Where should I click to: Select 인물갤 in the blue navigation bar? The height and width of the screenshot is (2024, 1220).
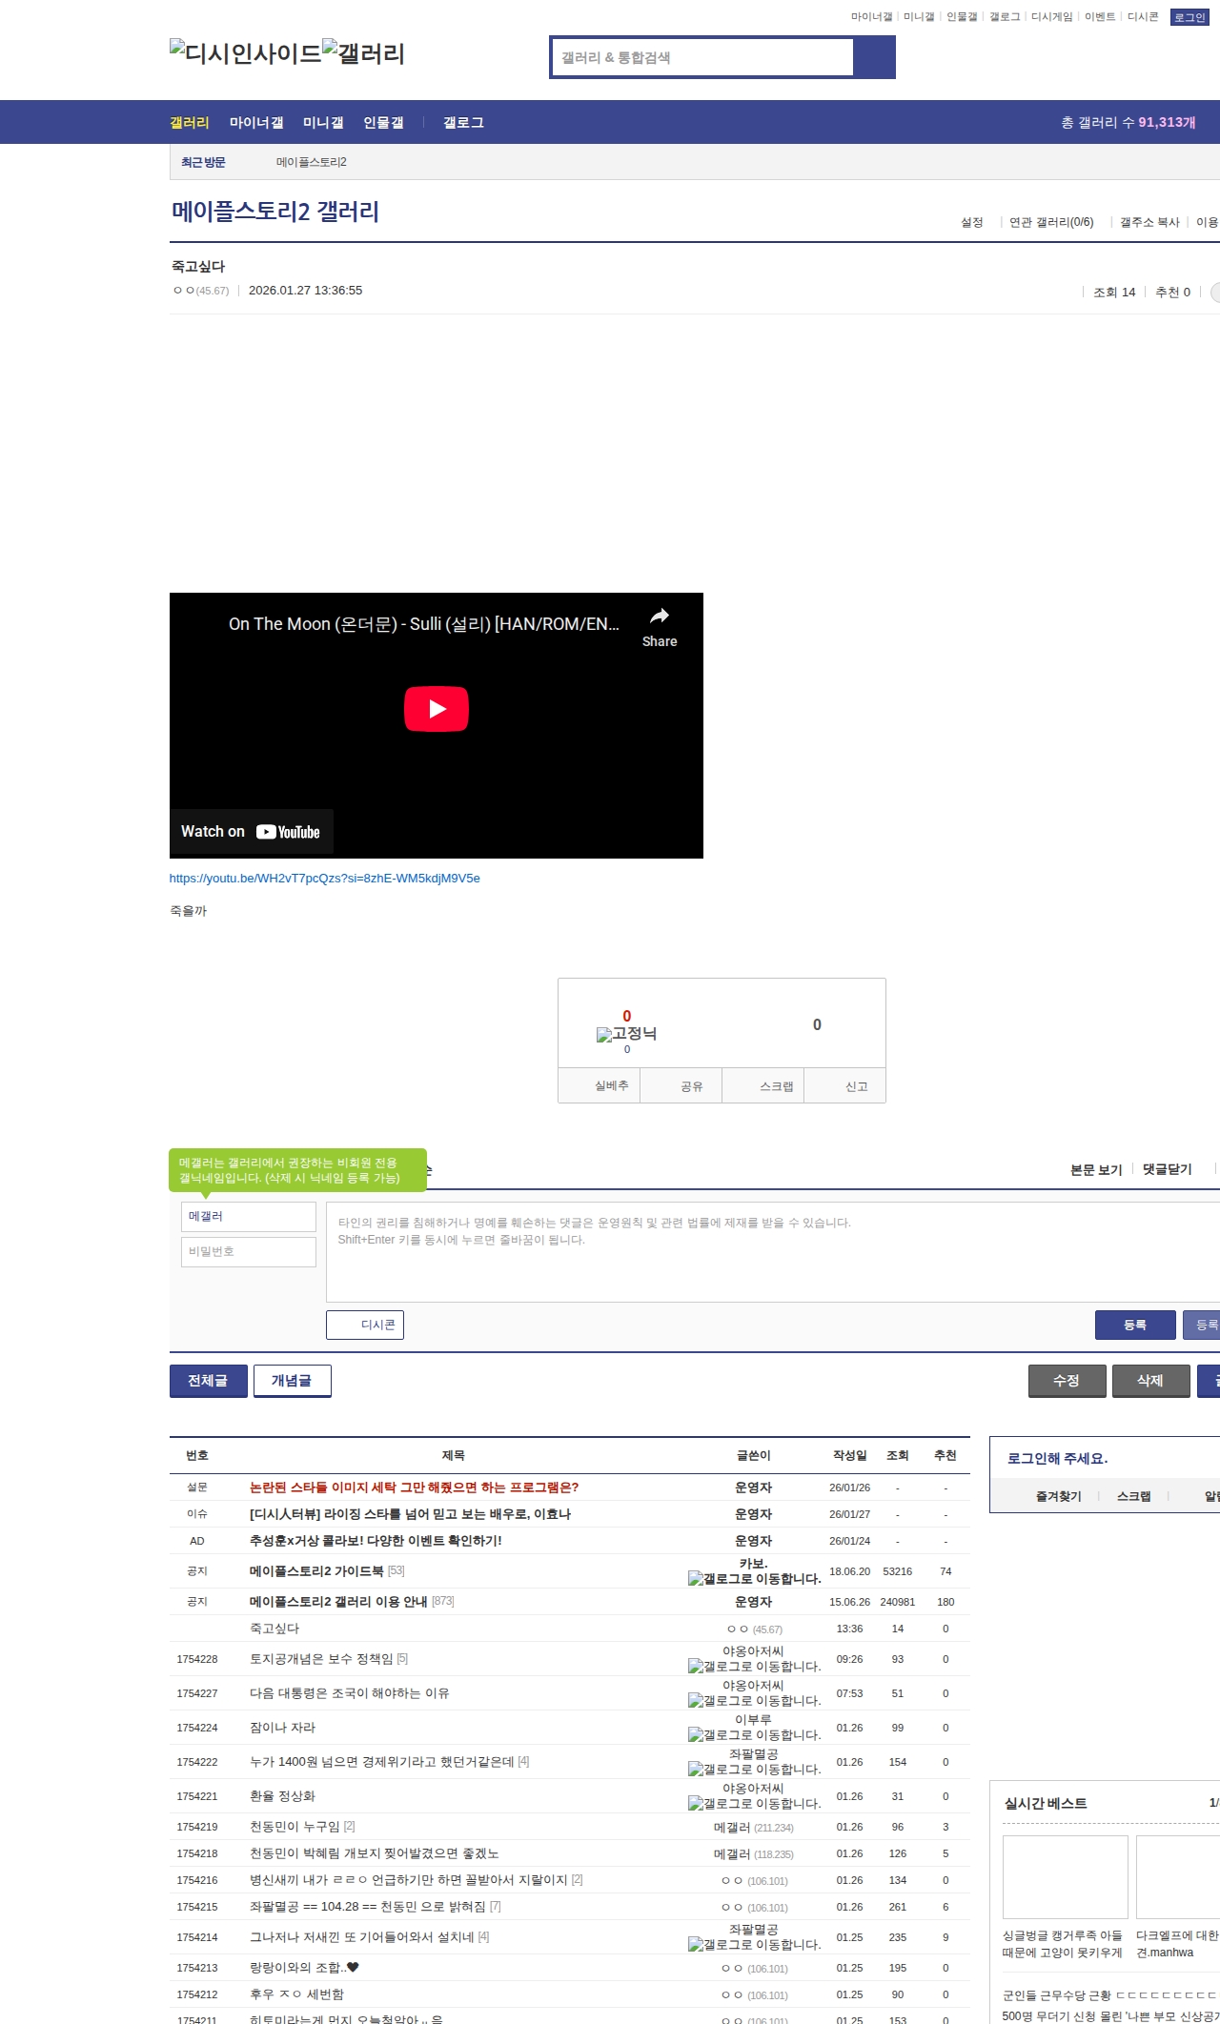point(383,122)
